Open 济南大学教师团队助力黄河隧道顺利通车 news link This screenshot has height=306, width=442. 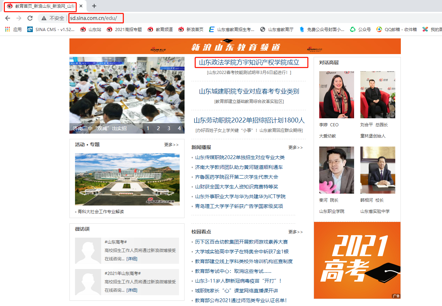coord(239,167)
